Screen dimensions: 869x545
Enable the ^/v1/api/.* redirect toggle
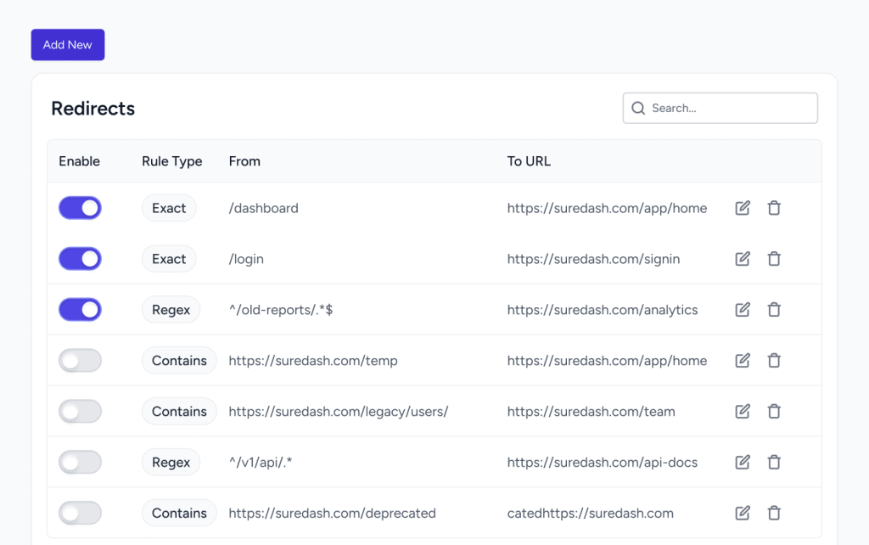(80, 463)
